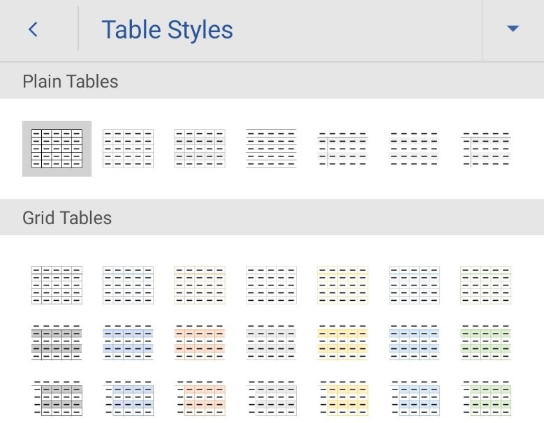Expand the dropdown arrow next to Table Styles
The image size is (544, 423).
point(513,29)
